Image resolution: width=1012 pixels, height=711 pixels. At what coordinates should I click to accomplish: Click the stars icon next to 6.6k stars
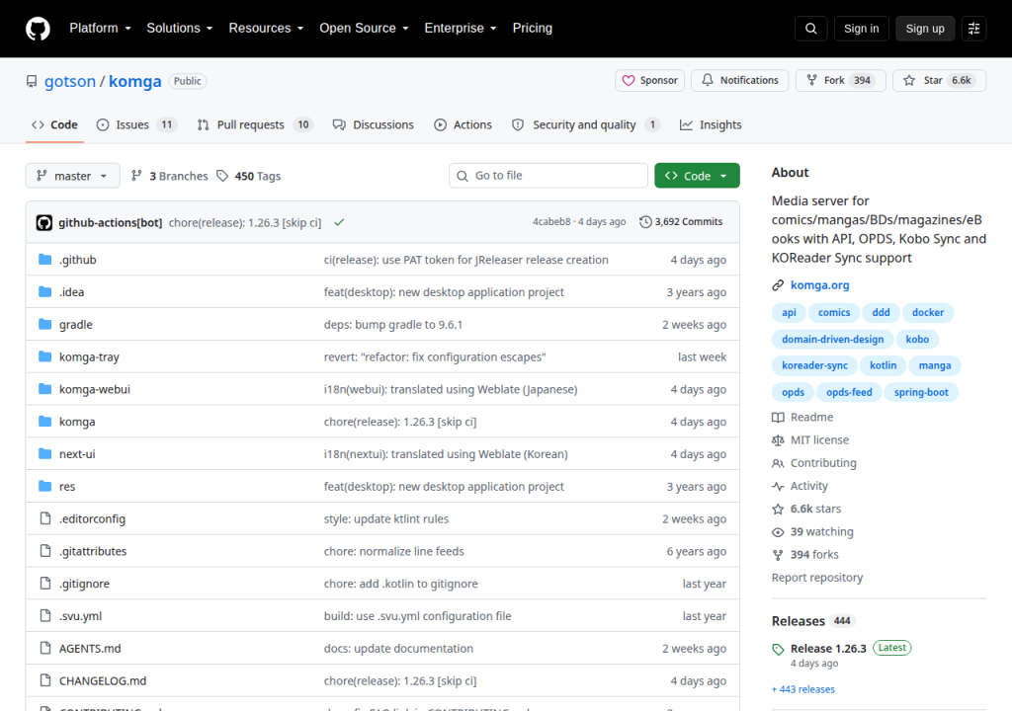click(x=778, y=509)
